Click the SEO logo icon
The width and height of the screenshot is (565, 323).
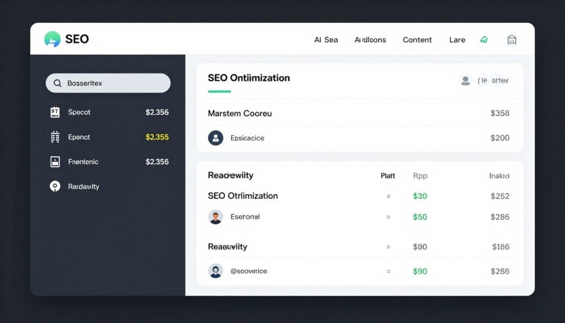point(52,39)
